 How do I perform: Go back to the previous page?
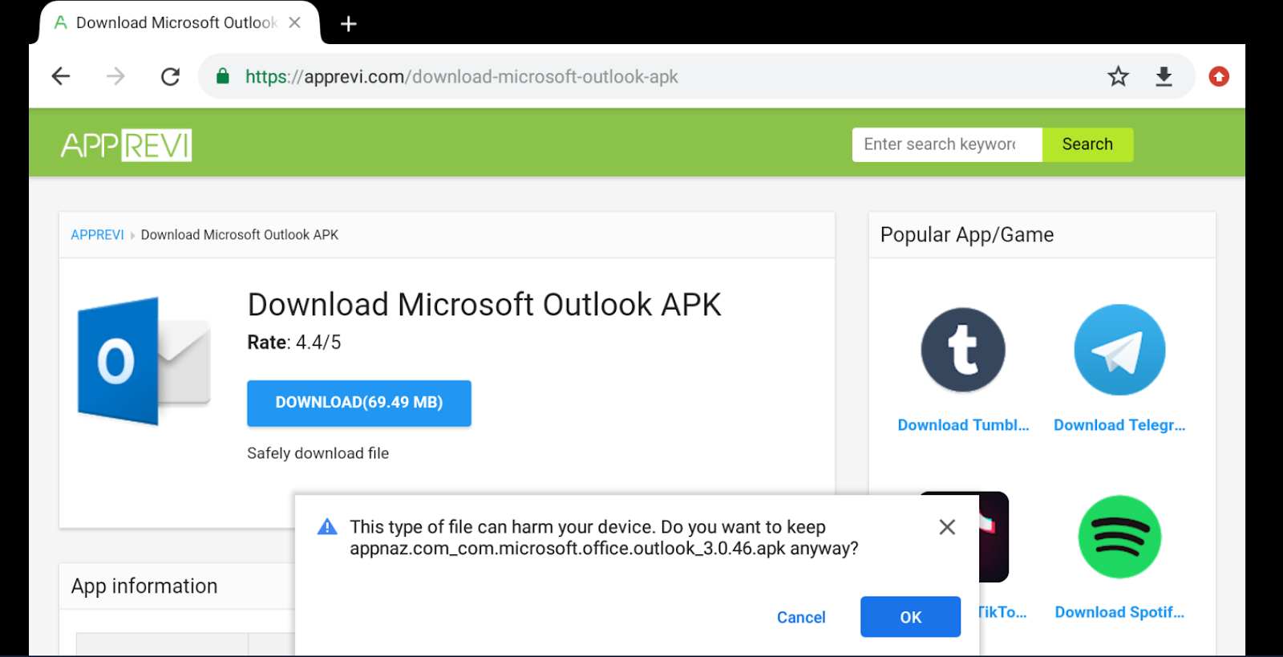pyautogui.click(x=61, y=76)
